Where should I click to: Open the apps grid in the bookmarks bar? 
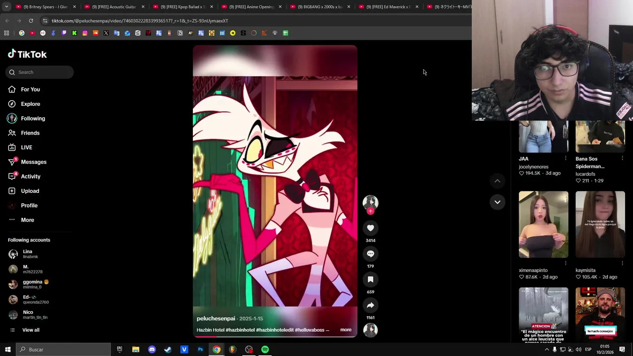[x=6, y=33]
